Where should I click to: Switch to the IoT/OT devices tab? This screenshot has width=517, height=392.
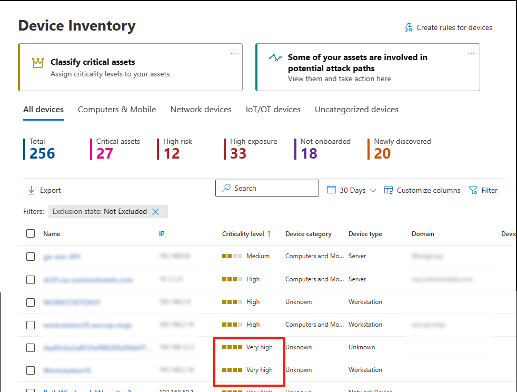273,109
